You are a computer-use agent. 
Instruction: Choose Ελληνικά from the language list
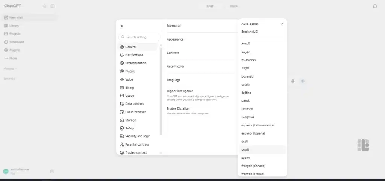[262, 117]
